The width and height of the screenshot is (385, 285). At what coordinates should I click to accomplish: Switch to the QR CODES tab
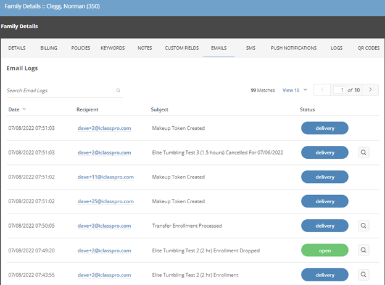click(x=368, y=48)
